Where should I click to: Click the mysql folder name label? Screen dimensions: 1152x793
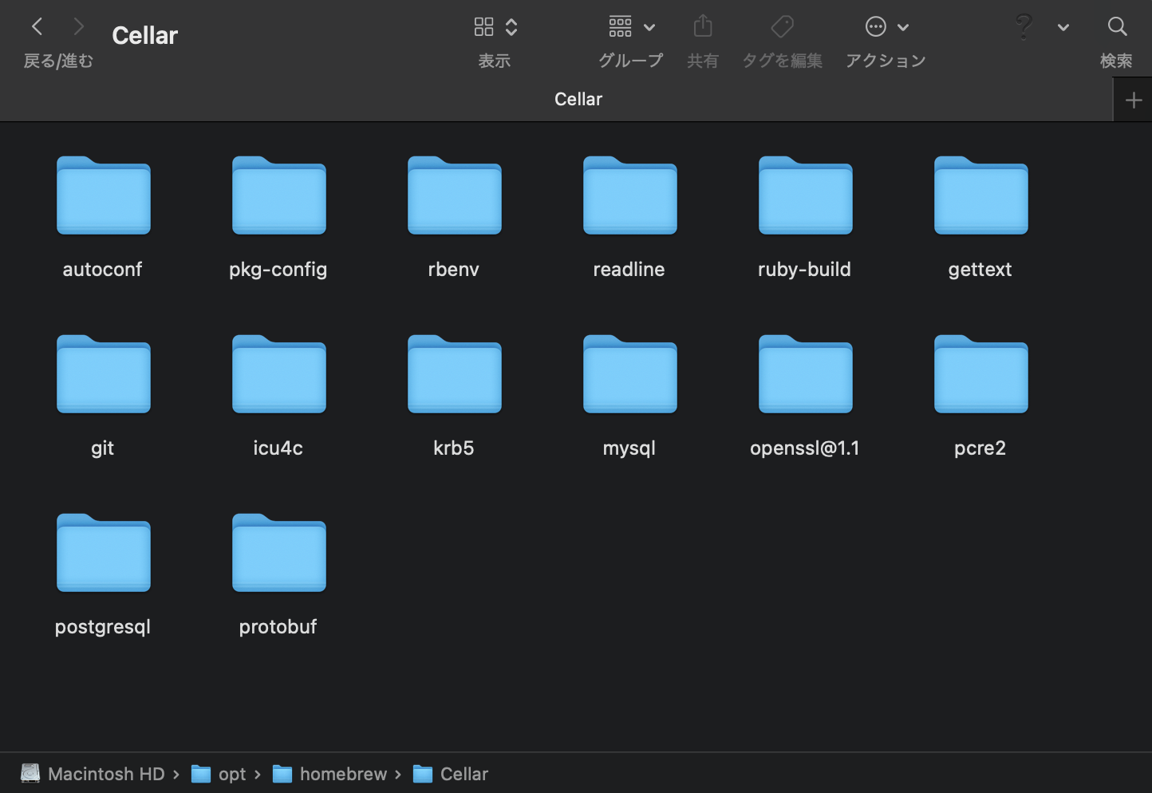629,449
